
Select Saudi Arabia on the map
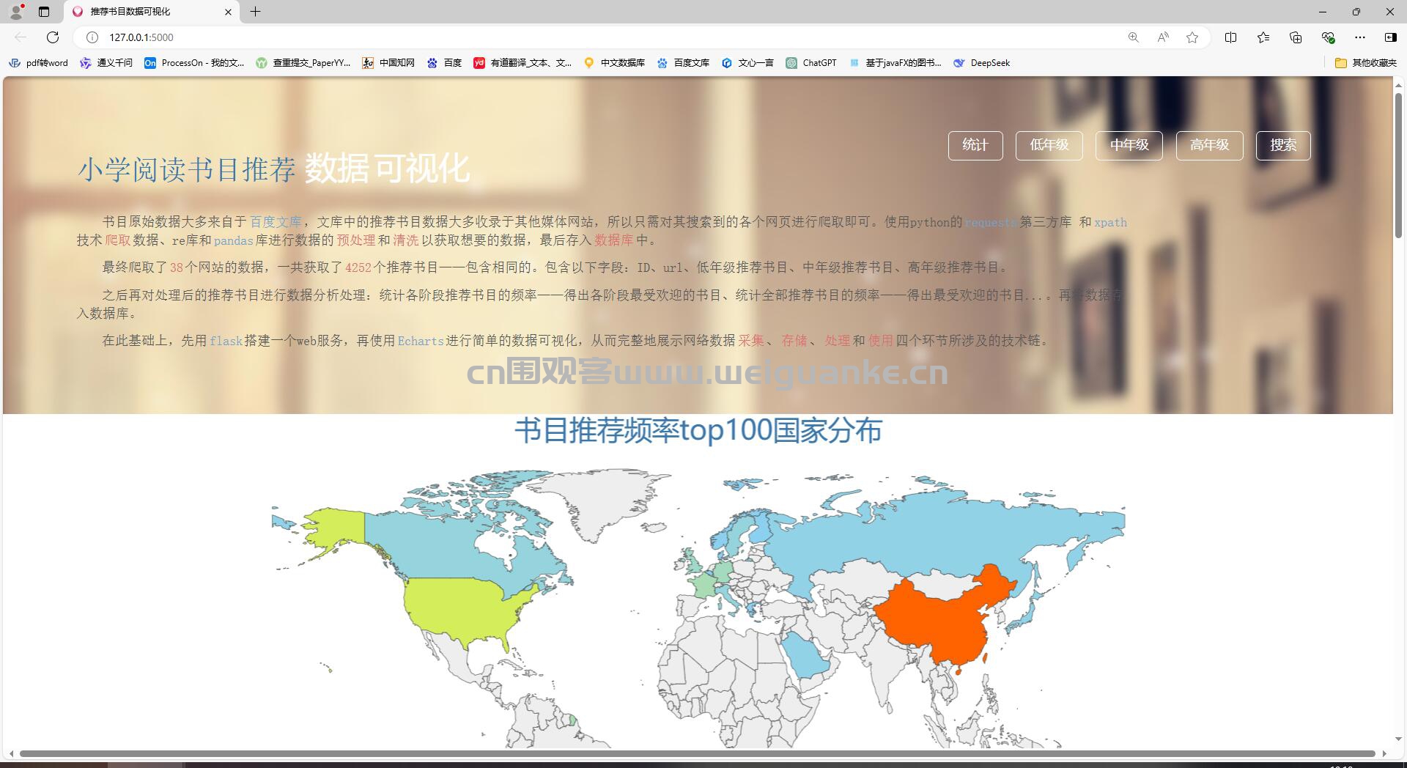pos(806,654)
